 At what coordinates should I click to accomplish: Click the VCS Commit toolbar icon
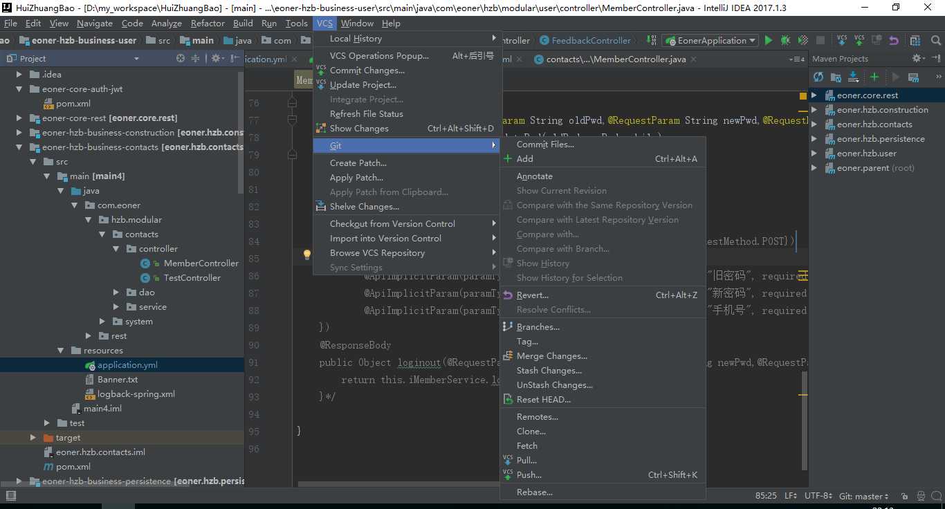pos(859,41)
